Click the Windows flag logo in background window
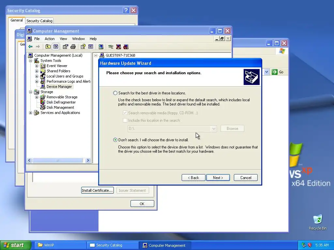The image size is (334, 250). click(282, 51)
